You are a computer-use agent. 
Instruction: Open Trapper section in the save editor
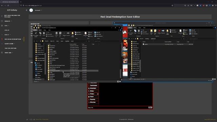pyautogui.click(x=93, y=99)
